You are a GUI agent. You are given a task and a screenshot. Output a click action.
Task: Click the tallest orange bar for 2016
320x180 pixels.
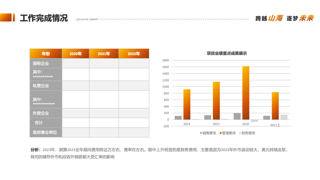click(246, 92)
